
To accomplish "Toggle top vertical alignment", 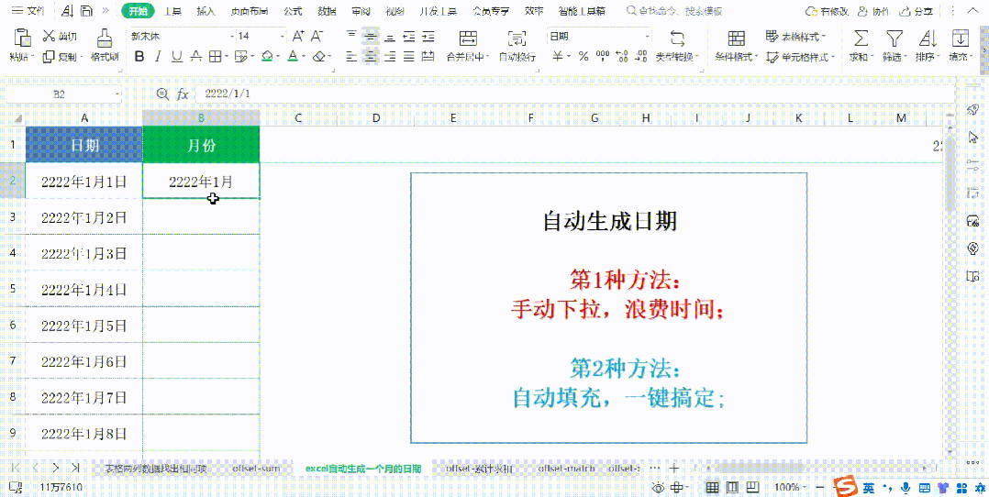I will [351, 36].
